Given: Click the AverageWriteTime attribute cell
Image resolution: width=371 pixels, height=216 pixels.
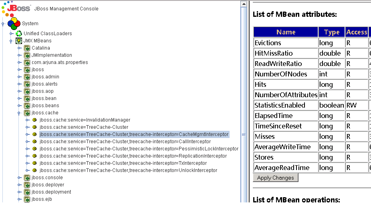Looking at the screenshot, I should click(x=286, y=147).
